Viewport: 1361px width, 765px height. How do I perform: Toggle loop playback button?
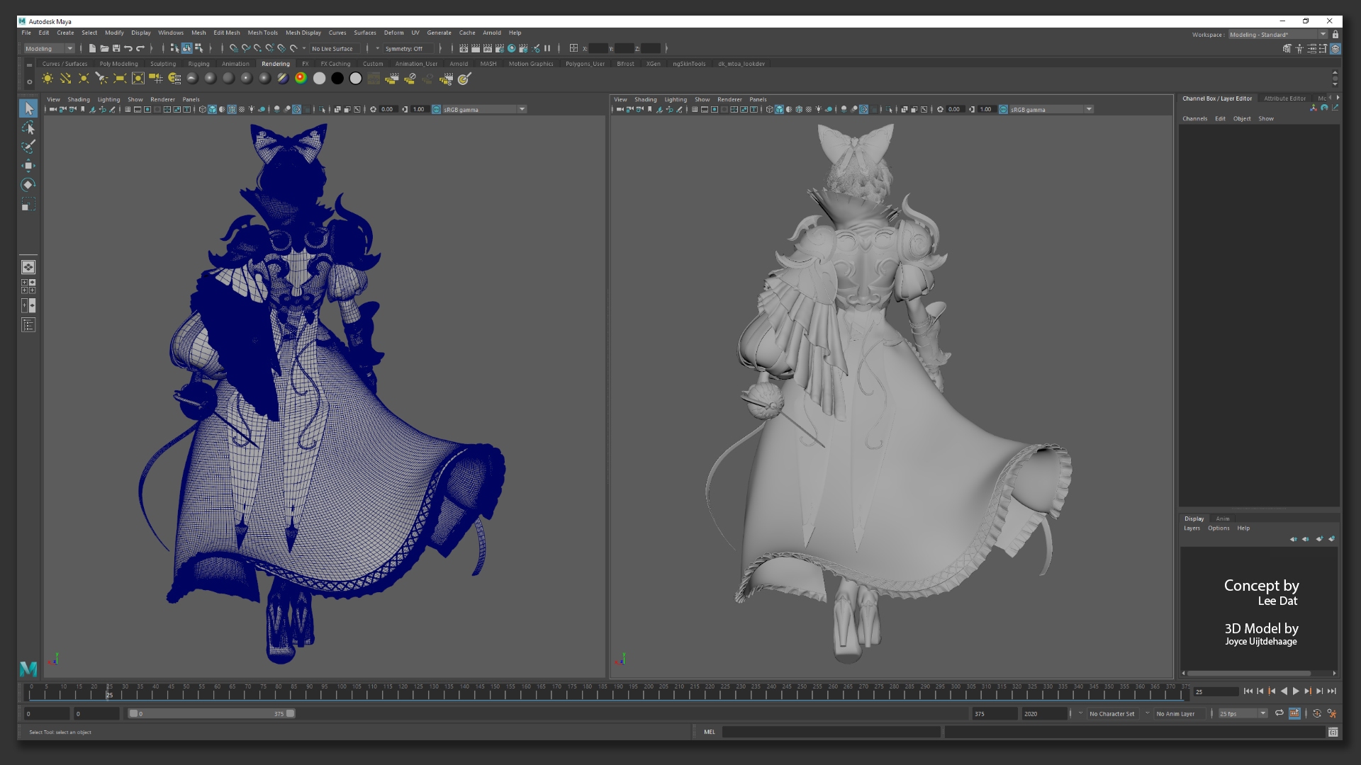coord(1279,713)
